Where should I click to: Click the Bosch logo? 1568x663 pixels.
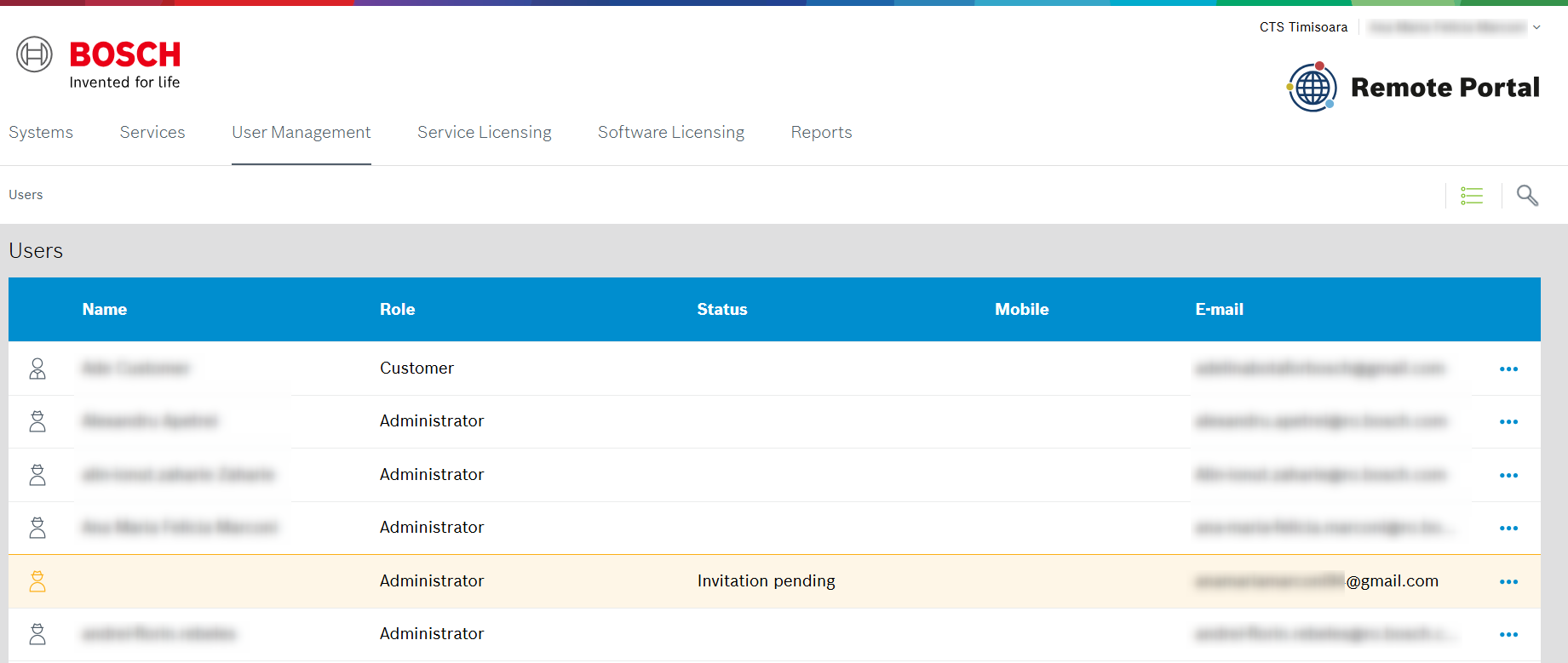99,63
